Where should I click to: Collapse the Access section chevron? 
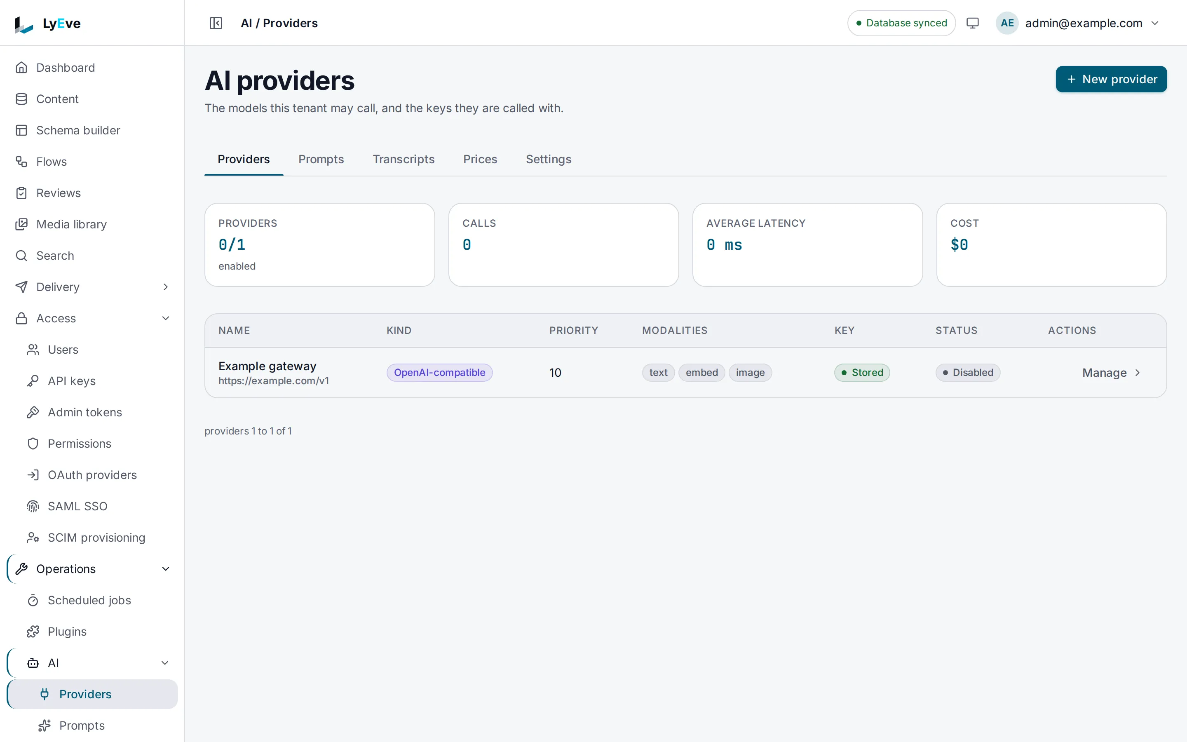[x=165, y=319]
